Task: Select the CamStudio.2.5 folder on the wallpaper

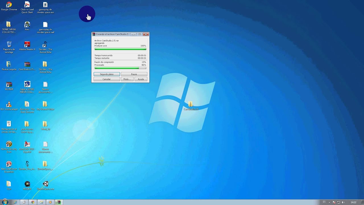Action: (191, 106)
